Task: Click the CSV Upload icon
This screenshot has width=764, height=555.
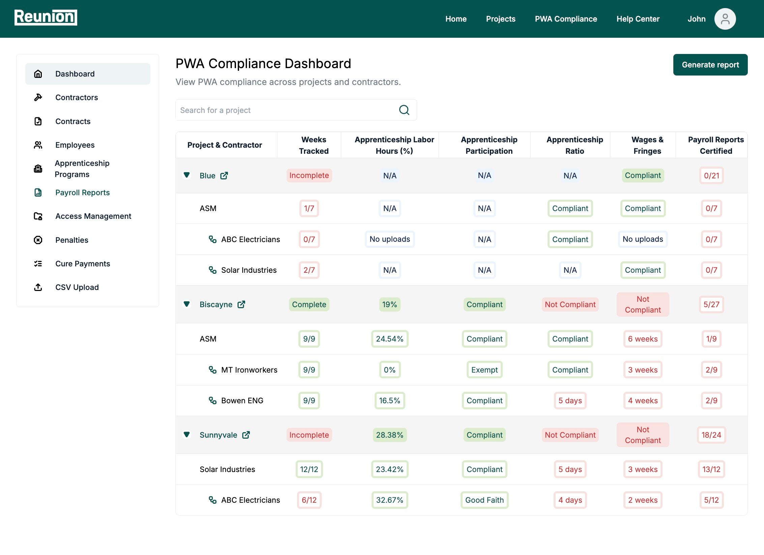Action: coord(38,287)
